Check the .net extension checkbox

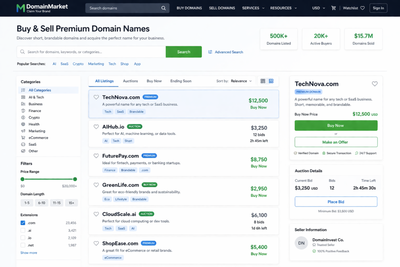tap(23, 245)
